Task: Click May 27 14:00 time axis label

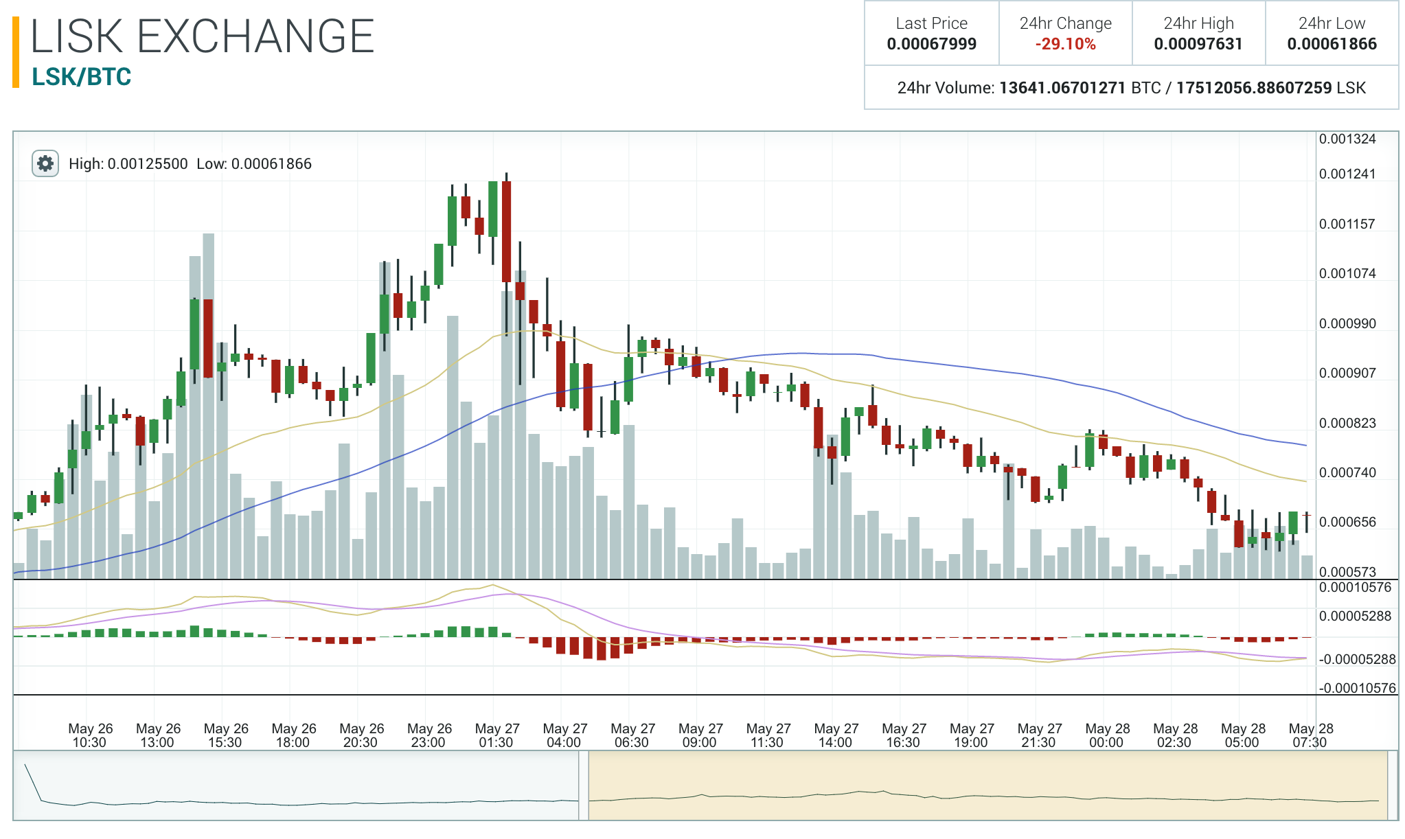Action: (x=836, y=735)
